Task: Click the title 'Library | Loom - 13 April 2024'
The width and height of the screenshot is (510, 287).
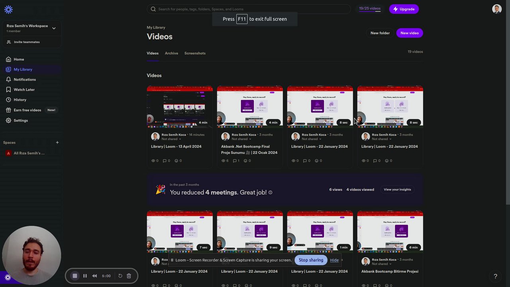Action: [176, 147]
